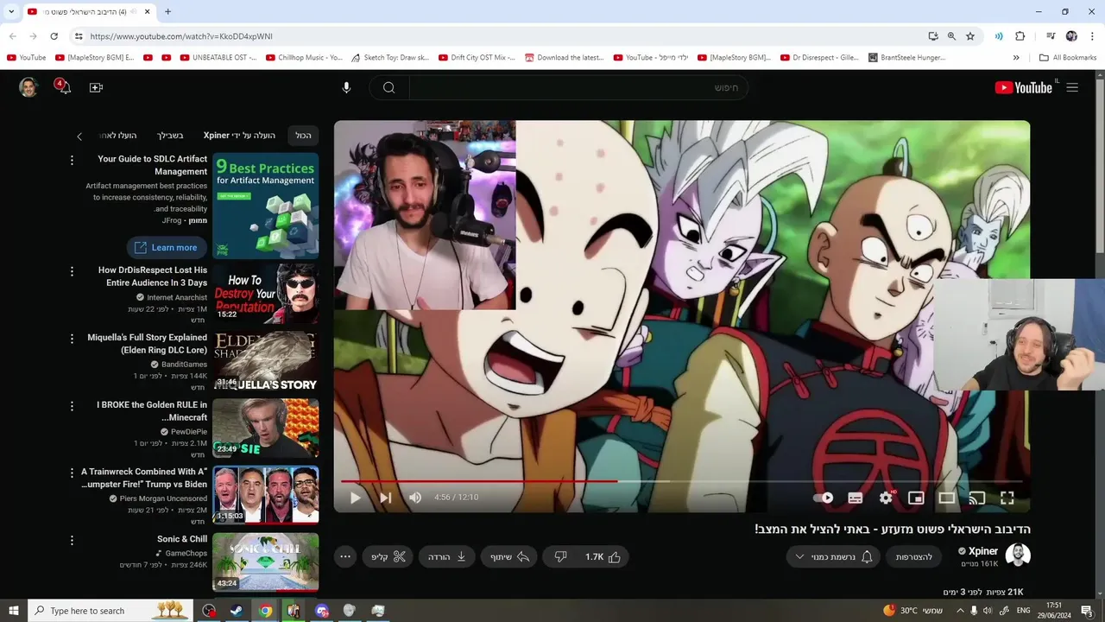Open Chrome extensions puzzle icon
The height and width of the screenshot is (622, 1105).
[1020, 36]
